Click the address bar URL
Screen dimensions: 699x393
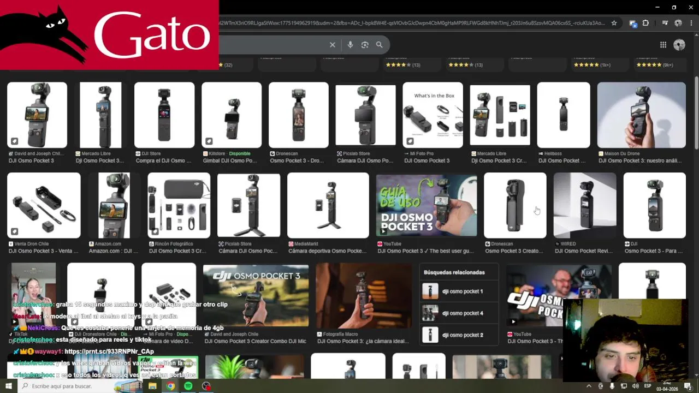tap(412, 23)
